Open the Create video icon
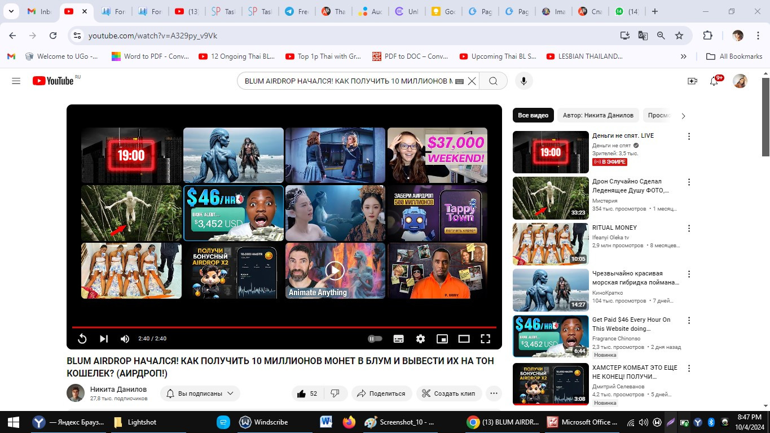This screenshot has width=770, height=433. [692, 81]
